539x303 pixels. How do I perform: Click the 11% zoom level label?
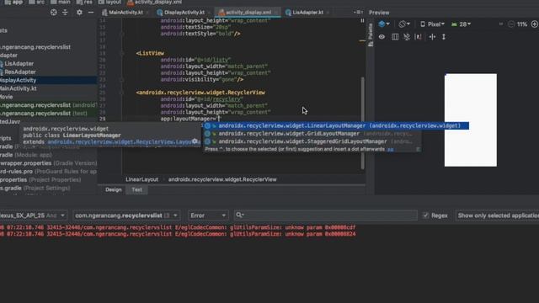point(522,24)
